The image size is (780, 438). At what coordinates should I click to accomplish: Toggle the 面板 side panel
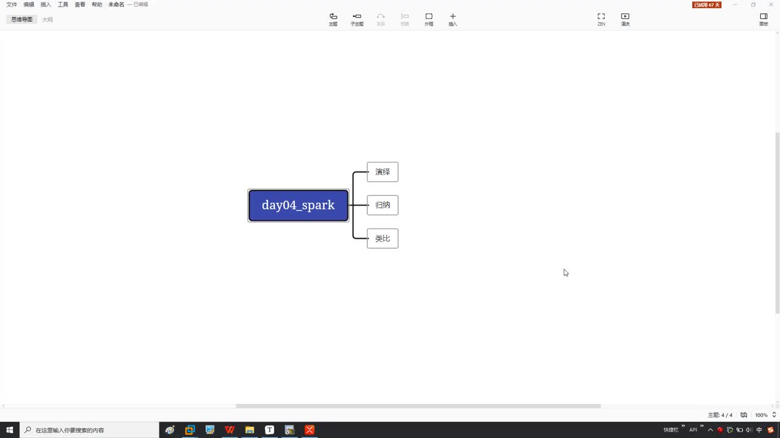[x=764, y=19]
